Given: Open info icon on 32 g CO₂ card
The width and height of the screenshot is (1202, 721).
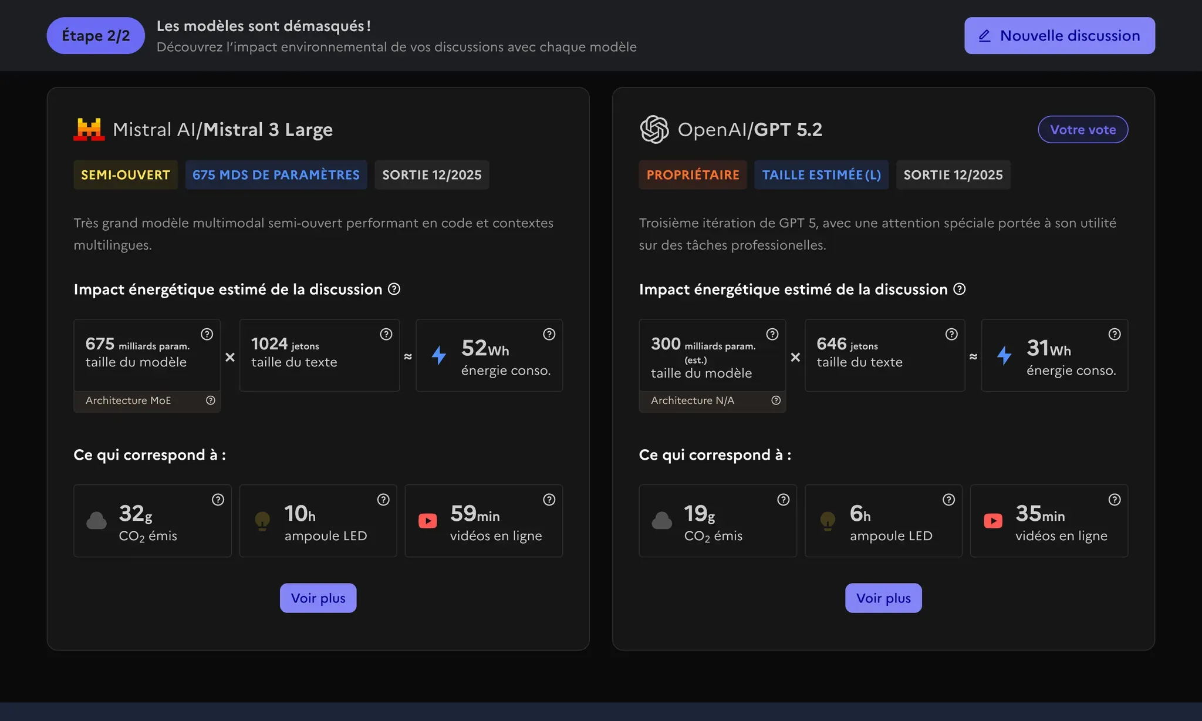Looking at the screenshot, I should pyautogui.click(x=218, y=500).
